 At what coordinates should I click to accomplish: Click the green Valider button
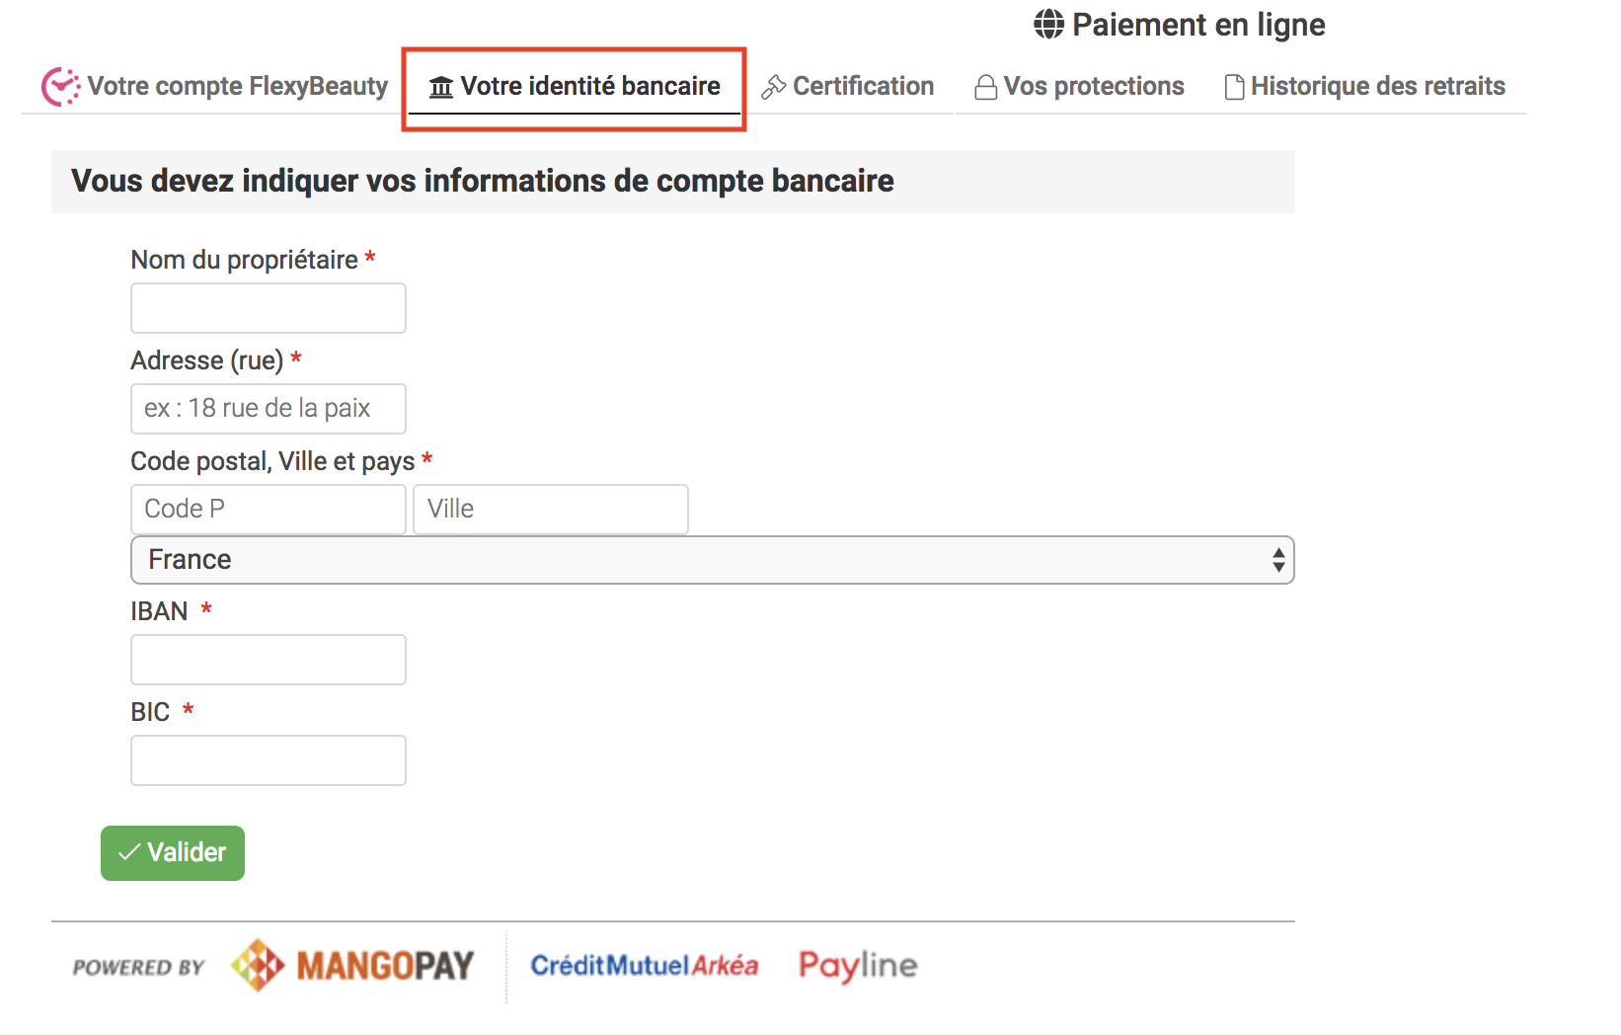coord(173,852)
